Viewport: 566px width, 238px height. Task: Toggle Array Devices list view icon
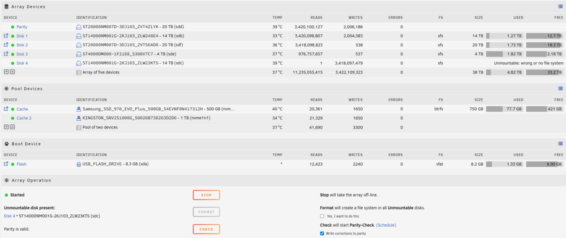tap(560, 6)
